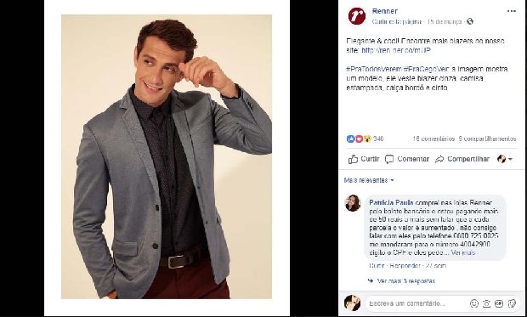527x317 pixels.
Task: Expand the Mais relevantes sort dropdown
Action: click(369, 180)
